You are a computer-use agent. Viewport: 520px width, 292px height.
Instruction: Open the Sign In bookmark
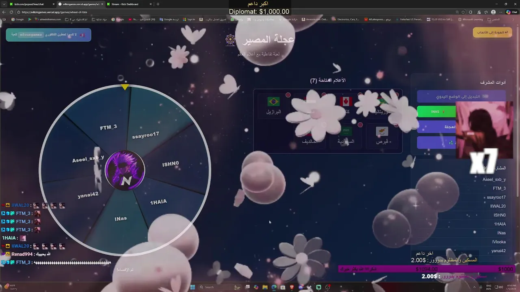click(189, 19)
